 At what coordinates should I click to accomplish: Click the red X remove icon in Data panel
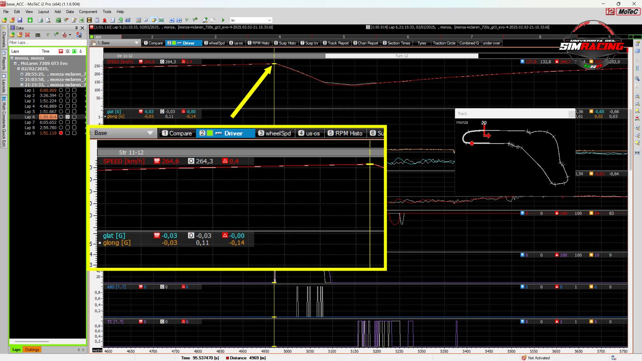(x=27, y=35)
